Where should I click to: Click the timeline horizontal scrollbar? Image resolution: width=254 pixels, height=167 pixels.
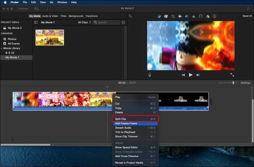click(x=25, y=145)
